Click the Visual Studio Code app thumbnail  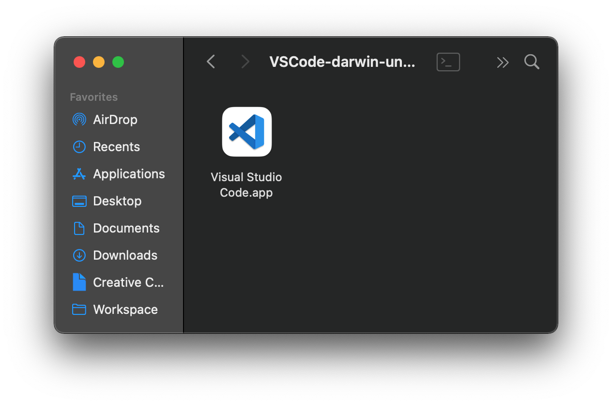pos(246,132)
